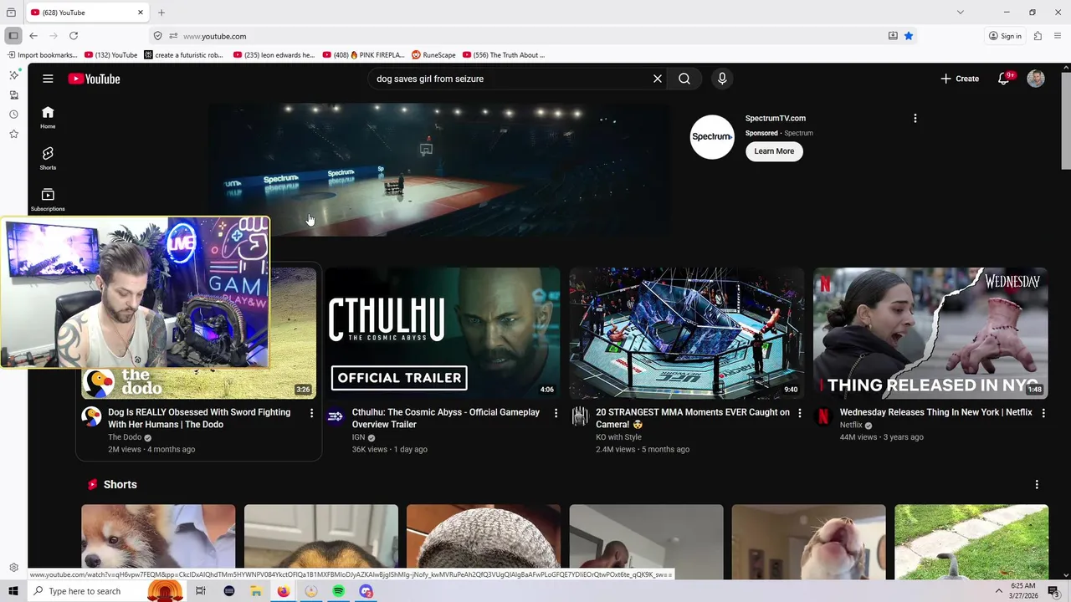This screenshot has height=602, width=1071.
Task: Open options menu for Wednesday Netflix video
Action: coord(1043,413)
